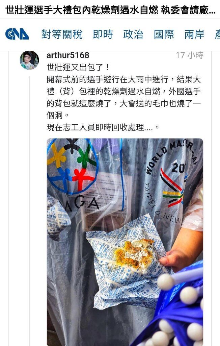Open the embedded photo of burnt desiccant

pyautogui.click(x=125, y=242)
